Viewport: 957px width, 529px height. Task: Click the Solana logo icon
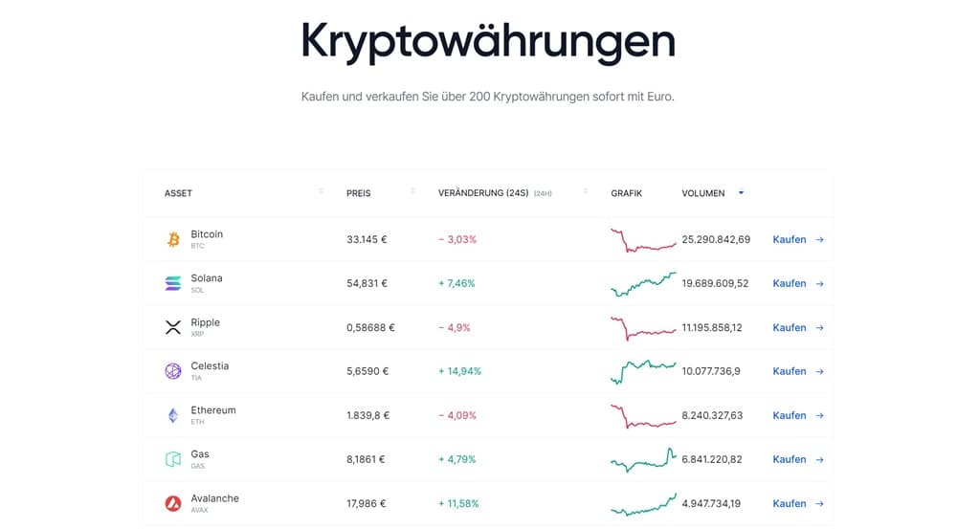point(173,283)
